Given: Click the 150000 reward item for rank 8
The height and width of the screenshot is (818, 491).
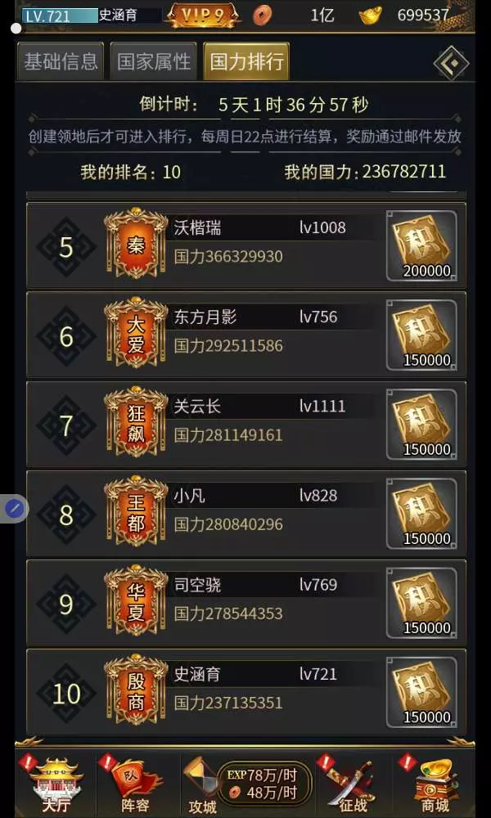Looking at the screenshot, I should (x=421, y=514).
